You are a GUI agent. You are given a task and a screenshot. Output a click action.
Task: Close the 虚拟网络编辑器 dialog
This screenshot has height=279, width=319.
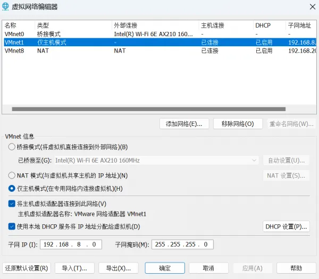click(x=313, y=7)
